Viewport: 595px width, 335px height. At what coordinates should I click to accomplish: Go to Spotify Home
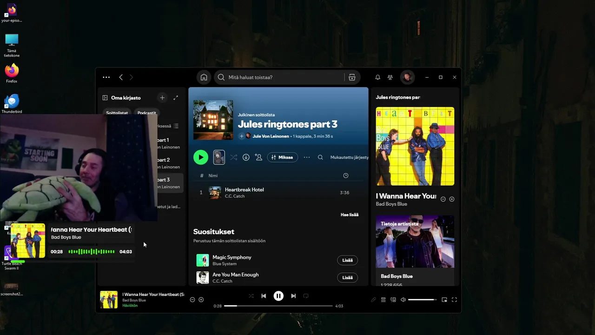pos(204,77)
